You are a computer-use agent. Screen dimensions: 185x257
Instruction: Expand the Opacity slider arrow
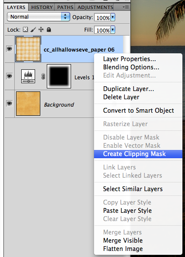113,17
